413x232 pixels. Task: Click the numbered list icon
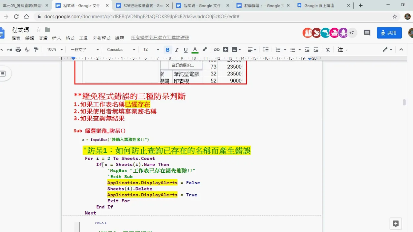click(278, 50)
